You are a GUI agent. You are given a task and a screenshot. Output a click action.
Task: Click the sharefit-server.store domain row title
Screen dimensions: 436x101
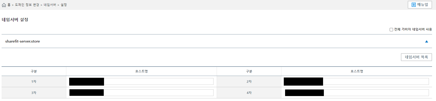(x=23, y=41)
